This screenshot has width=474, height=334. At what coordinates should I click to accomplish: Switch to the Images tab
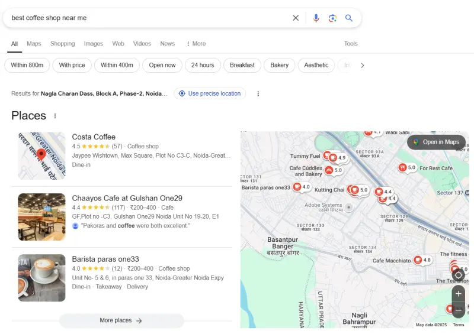pos(93,44)
